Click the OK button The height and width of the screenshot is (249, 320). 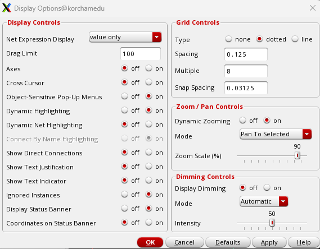(x=150, y=242)
